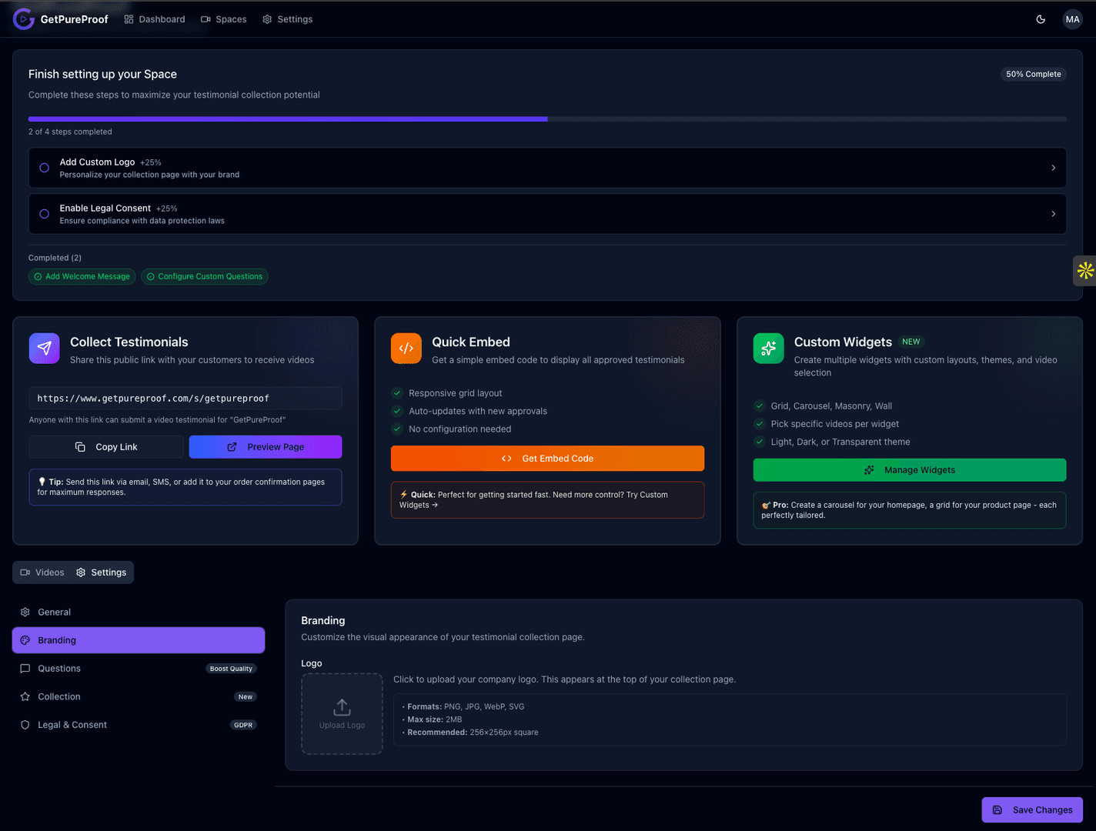
Task: Click the Add Welcome Message chip
Action: tap(82, 277)
